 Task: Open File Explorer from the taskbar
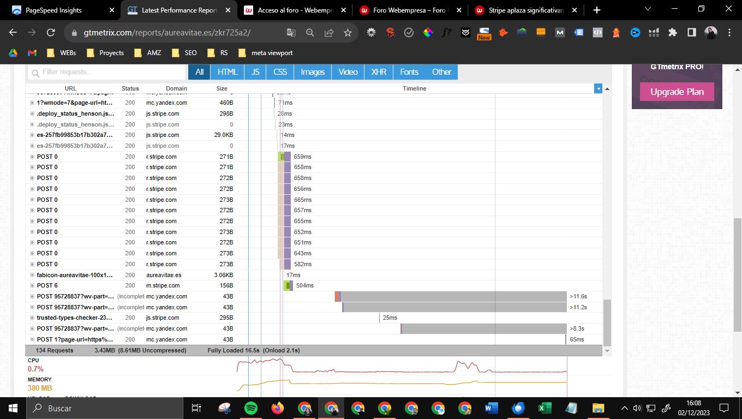(x=599, y=408)
